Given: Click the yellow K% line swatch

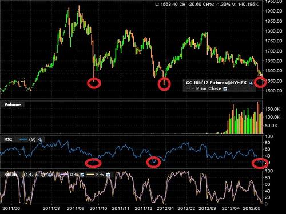Looking at the screenshot, I should point(90,175).
